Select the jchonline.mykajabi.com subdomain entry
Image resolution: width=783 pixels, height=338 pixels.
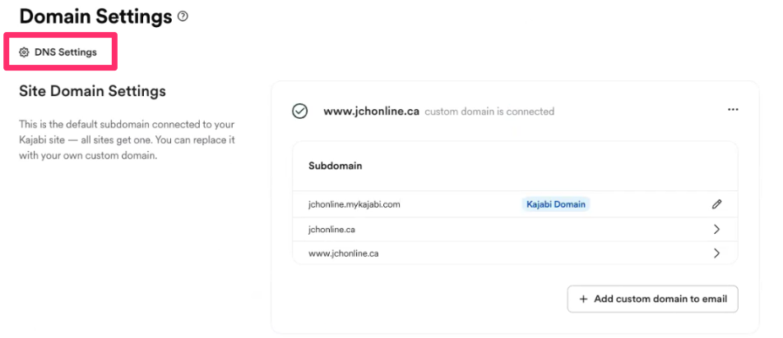click(x=354, y=204)
